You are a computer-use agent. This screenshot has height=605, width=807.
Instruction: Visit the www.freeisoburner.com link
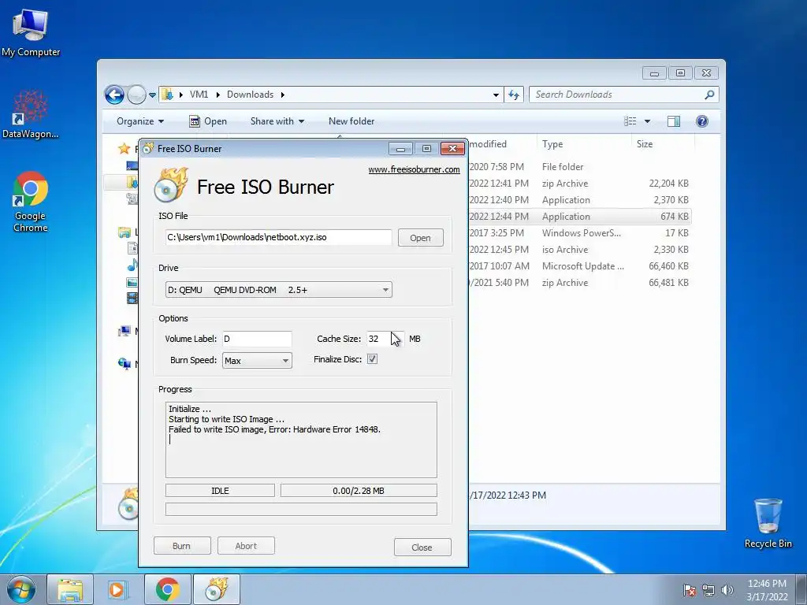pos(414,170)
